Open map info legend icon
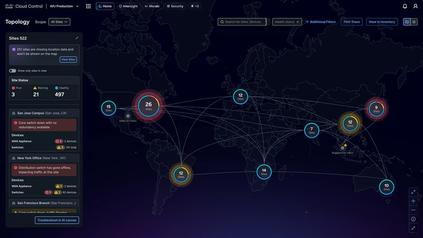The height and width of the screenshot is (238, 423). click(413, 219)
